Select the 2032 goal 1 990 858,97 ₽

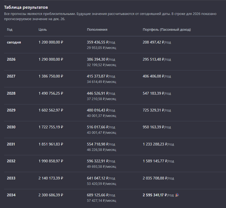51,161
